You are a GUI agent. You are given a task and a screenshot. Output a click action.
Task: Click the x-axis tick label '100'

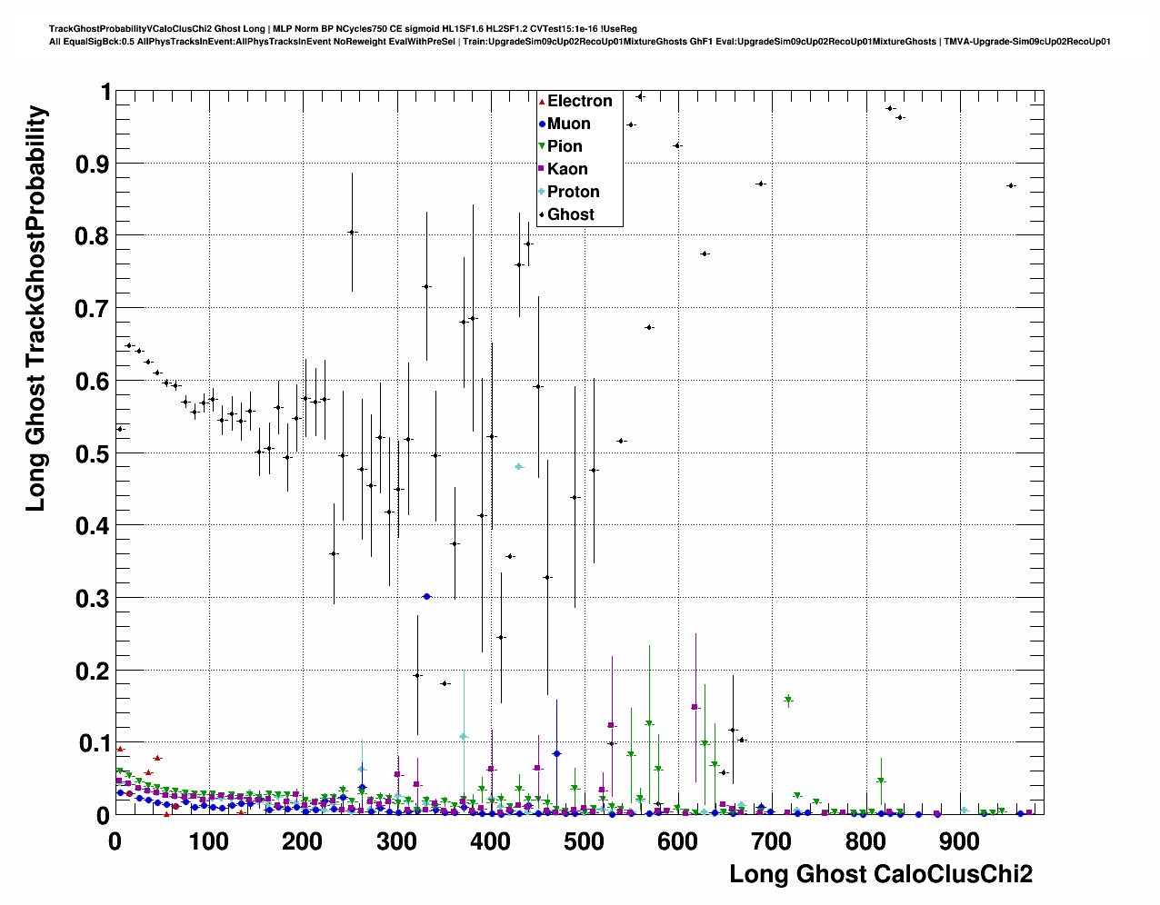pyautogui.click(x=208, y=841)
